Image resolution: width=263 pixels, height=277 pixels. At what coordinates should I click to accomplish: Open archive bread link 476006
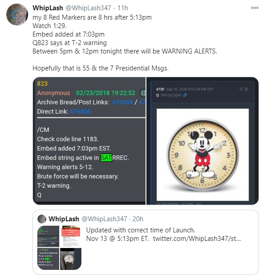click(122, 102)
